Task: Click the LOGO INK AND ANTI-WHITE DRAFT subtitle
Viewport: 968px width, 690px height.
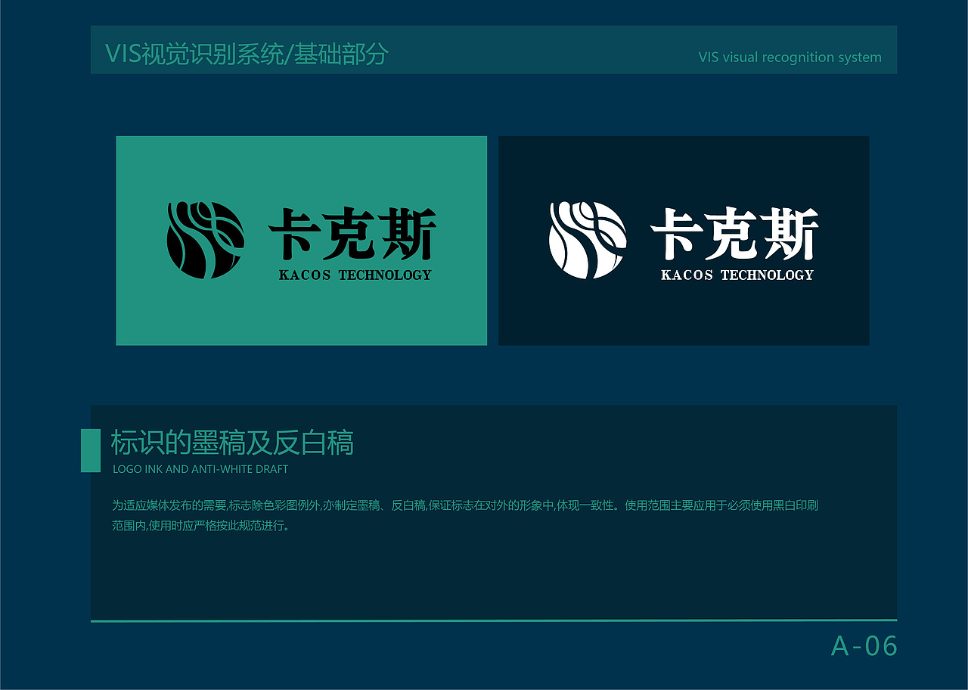Action: pyautogui.click(x=200, y=469)
